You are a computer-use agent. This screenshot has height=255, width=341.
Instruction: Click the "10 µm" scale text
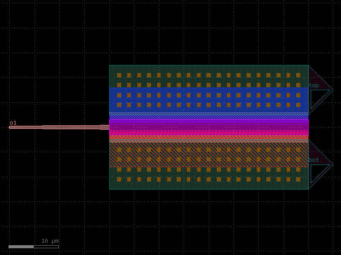(x=50, y=241)
